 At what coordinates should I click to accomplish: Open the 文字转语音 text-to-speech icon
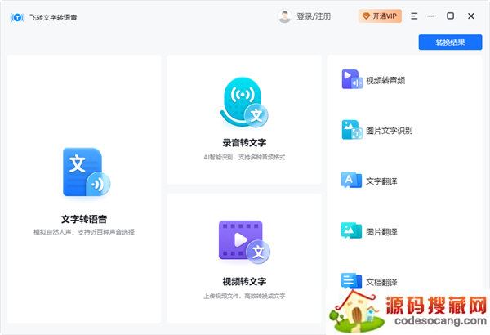click(87, 172)
